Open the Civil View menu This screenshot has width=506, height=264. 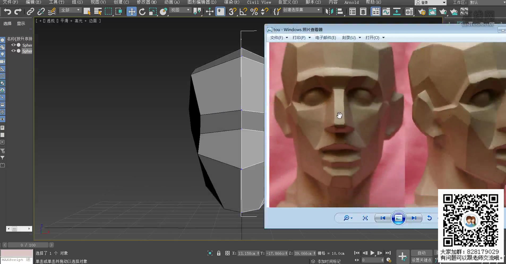pos(259,2)
